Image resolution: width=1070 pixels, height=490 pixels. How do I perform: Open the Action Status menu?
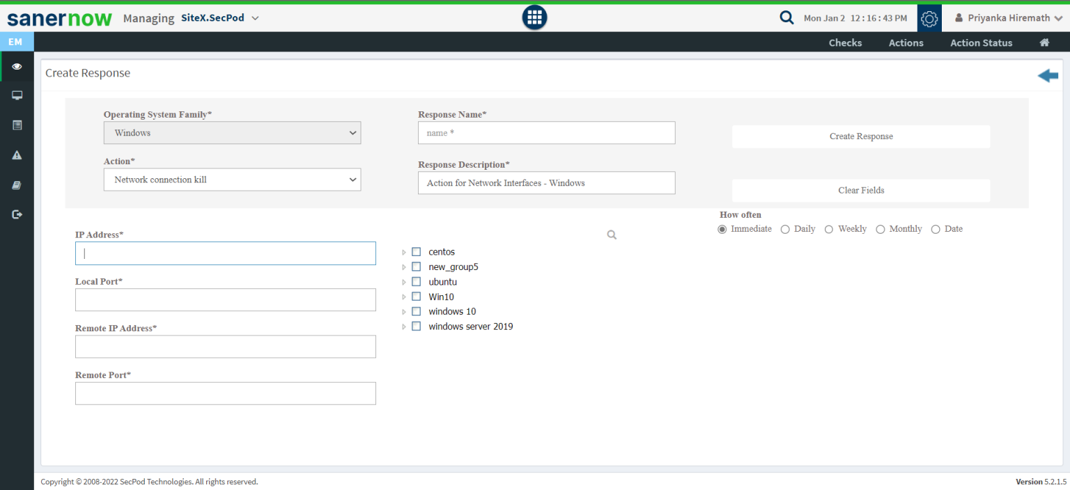click(981, 42)
